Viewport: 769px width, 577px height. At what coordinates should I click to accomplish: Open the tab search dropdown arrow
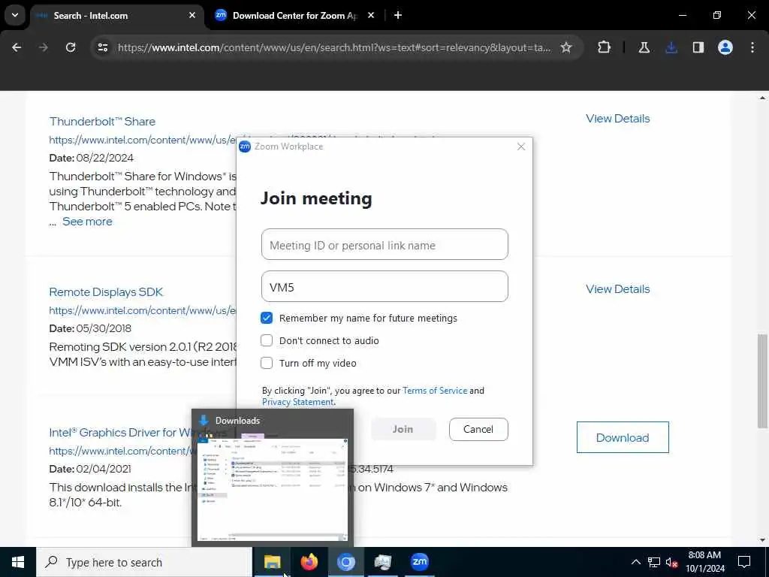point(15,15)
